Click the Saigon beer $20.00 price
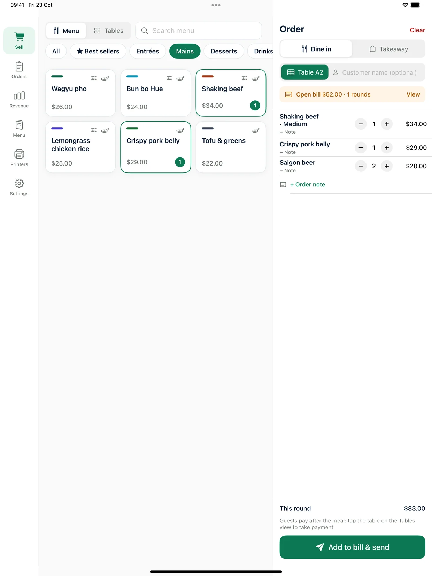The height and width of the screenshot is (576, 432). pos(416,166)
